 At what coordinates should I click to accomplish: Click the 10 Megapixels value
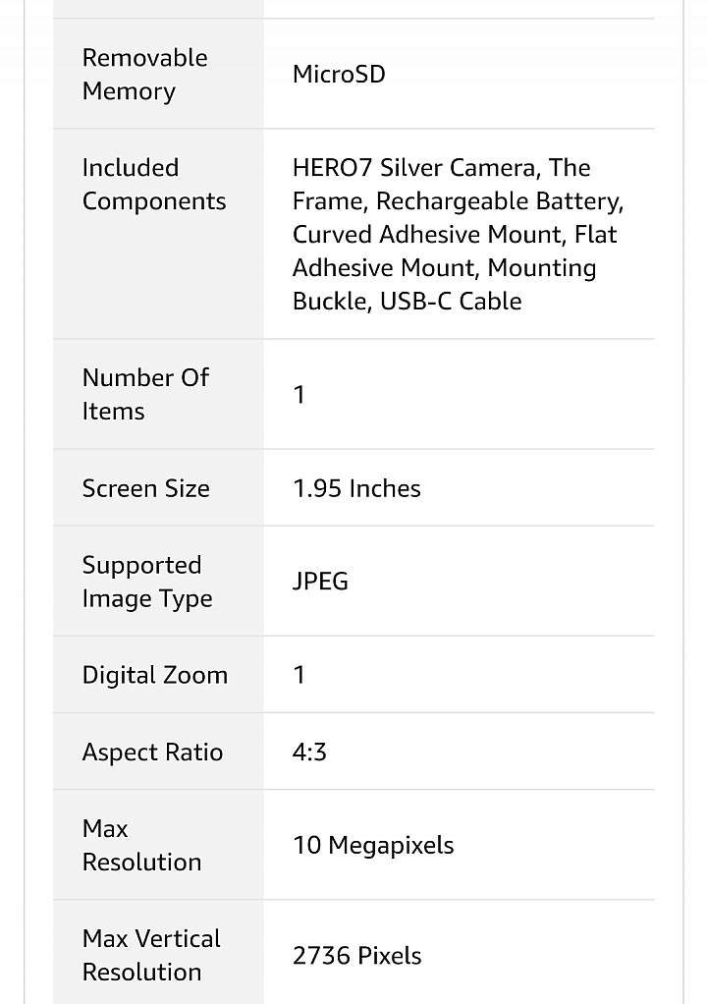tap(373, 845)
